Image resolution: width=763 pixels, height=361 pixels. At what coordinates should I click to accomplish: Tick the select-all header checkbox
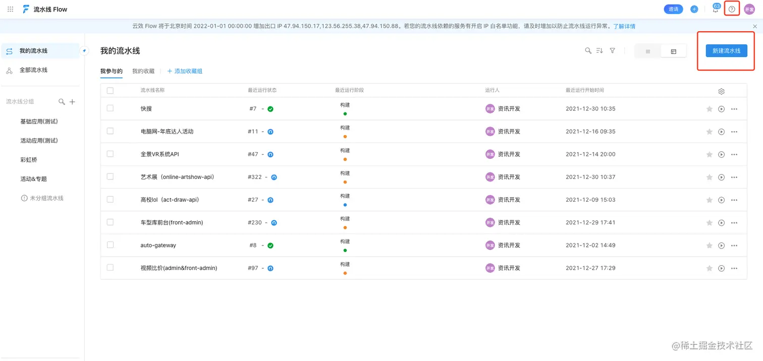tap(110, 91)
